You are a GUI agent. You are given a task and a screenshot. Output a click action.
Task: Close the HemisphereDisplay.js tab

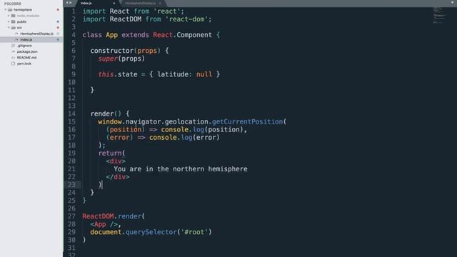(x=160, y=4)
